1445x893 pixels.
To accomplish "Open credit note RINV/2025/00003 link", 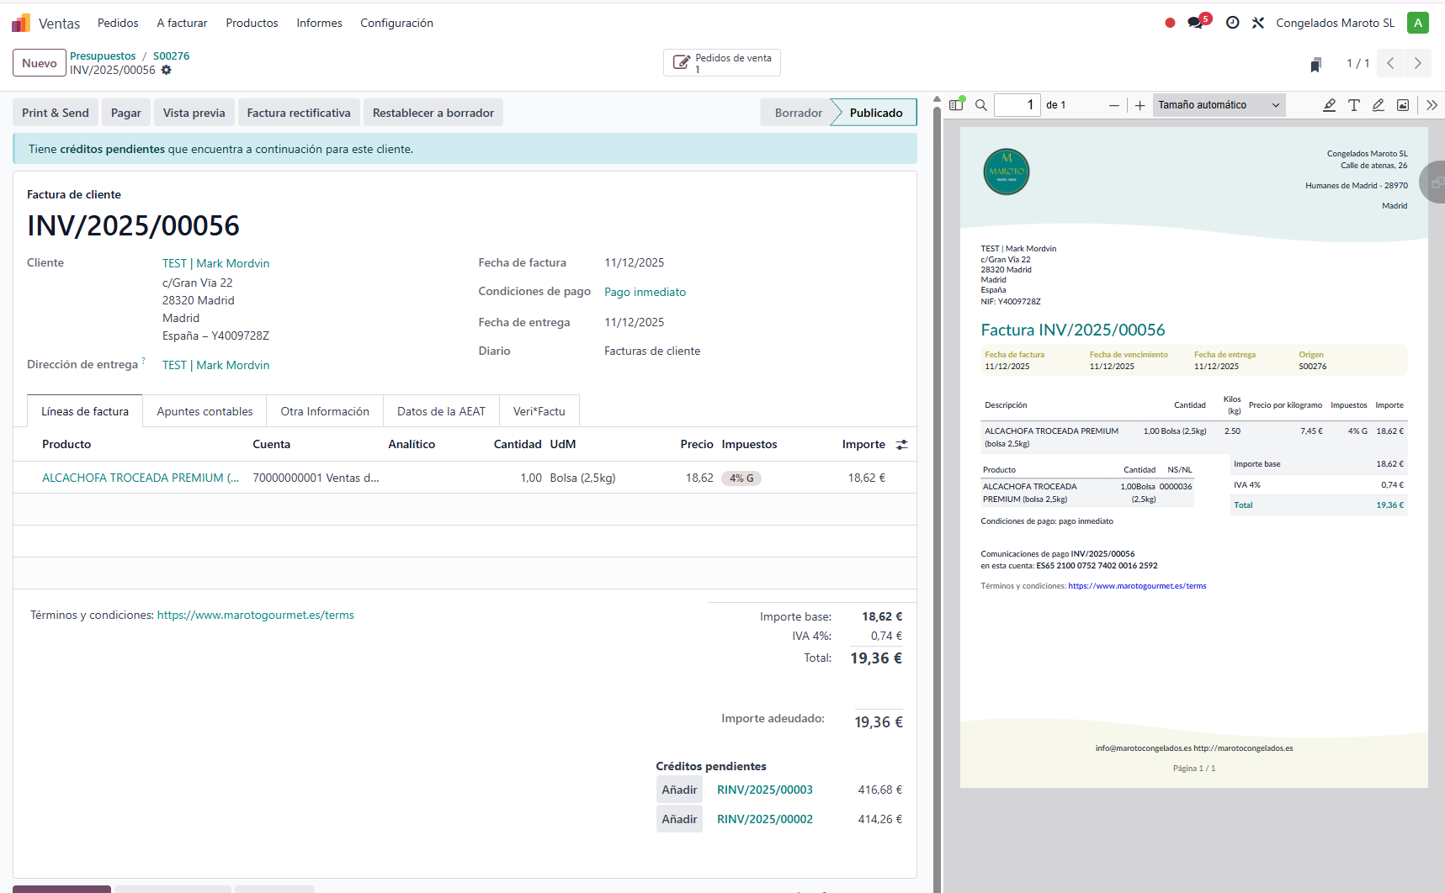I will click(x=764, y=790).
